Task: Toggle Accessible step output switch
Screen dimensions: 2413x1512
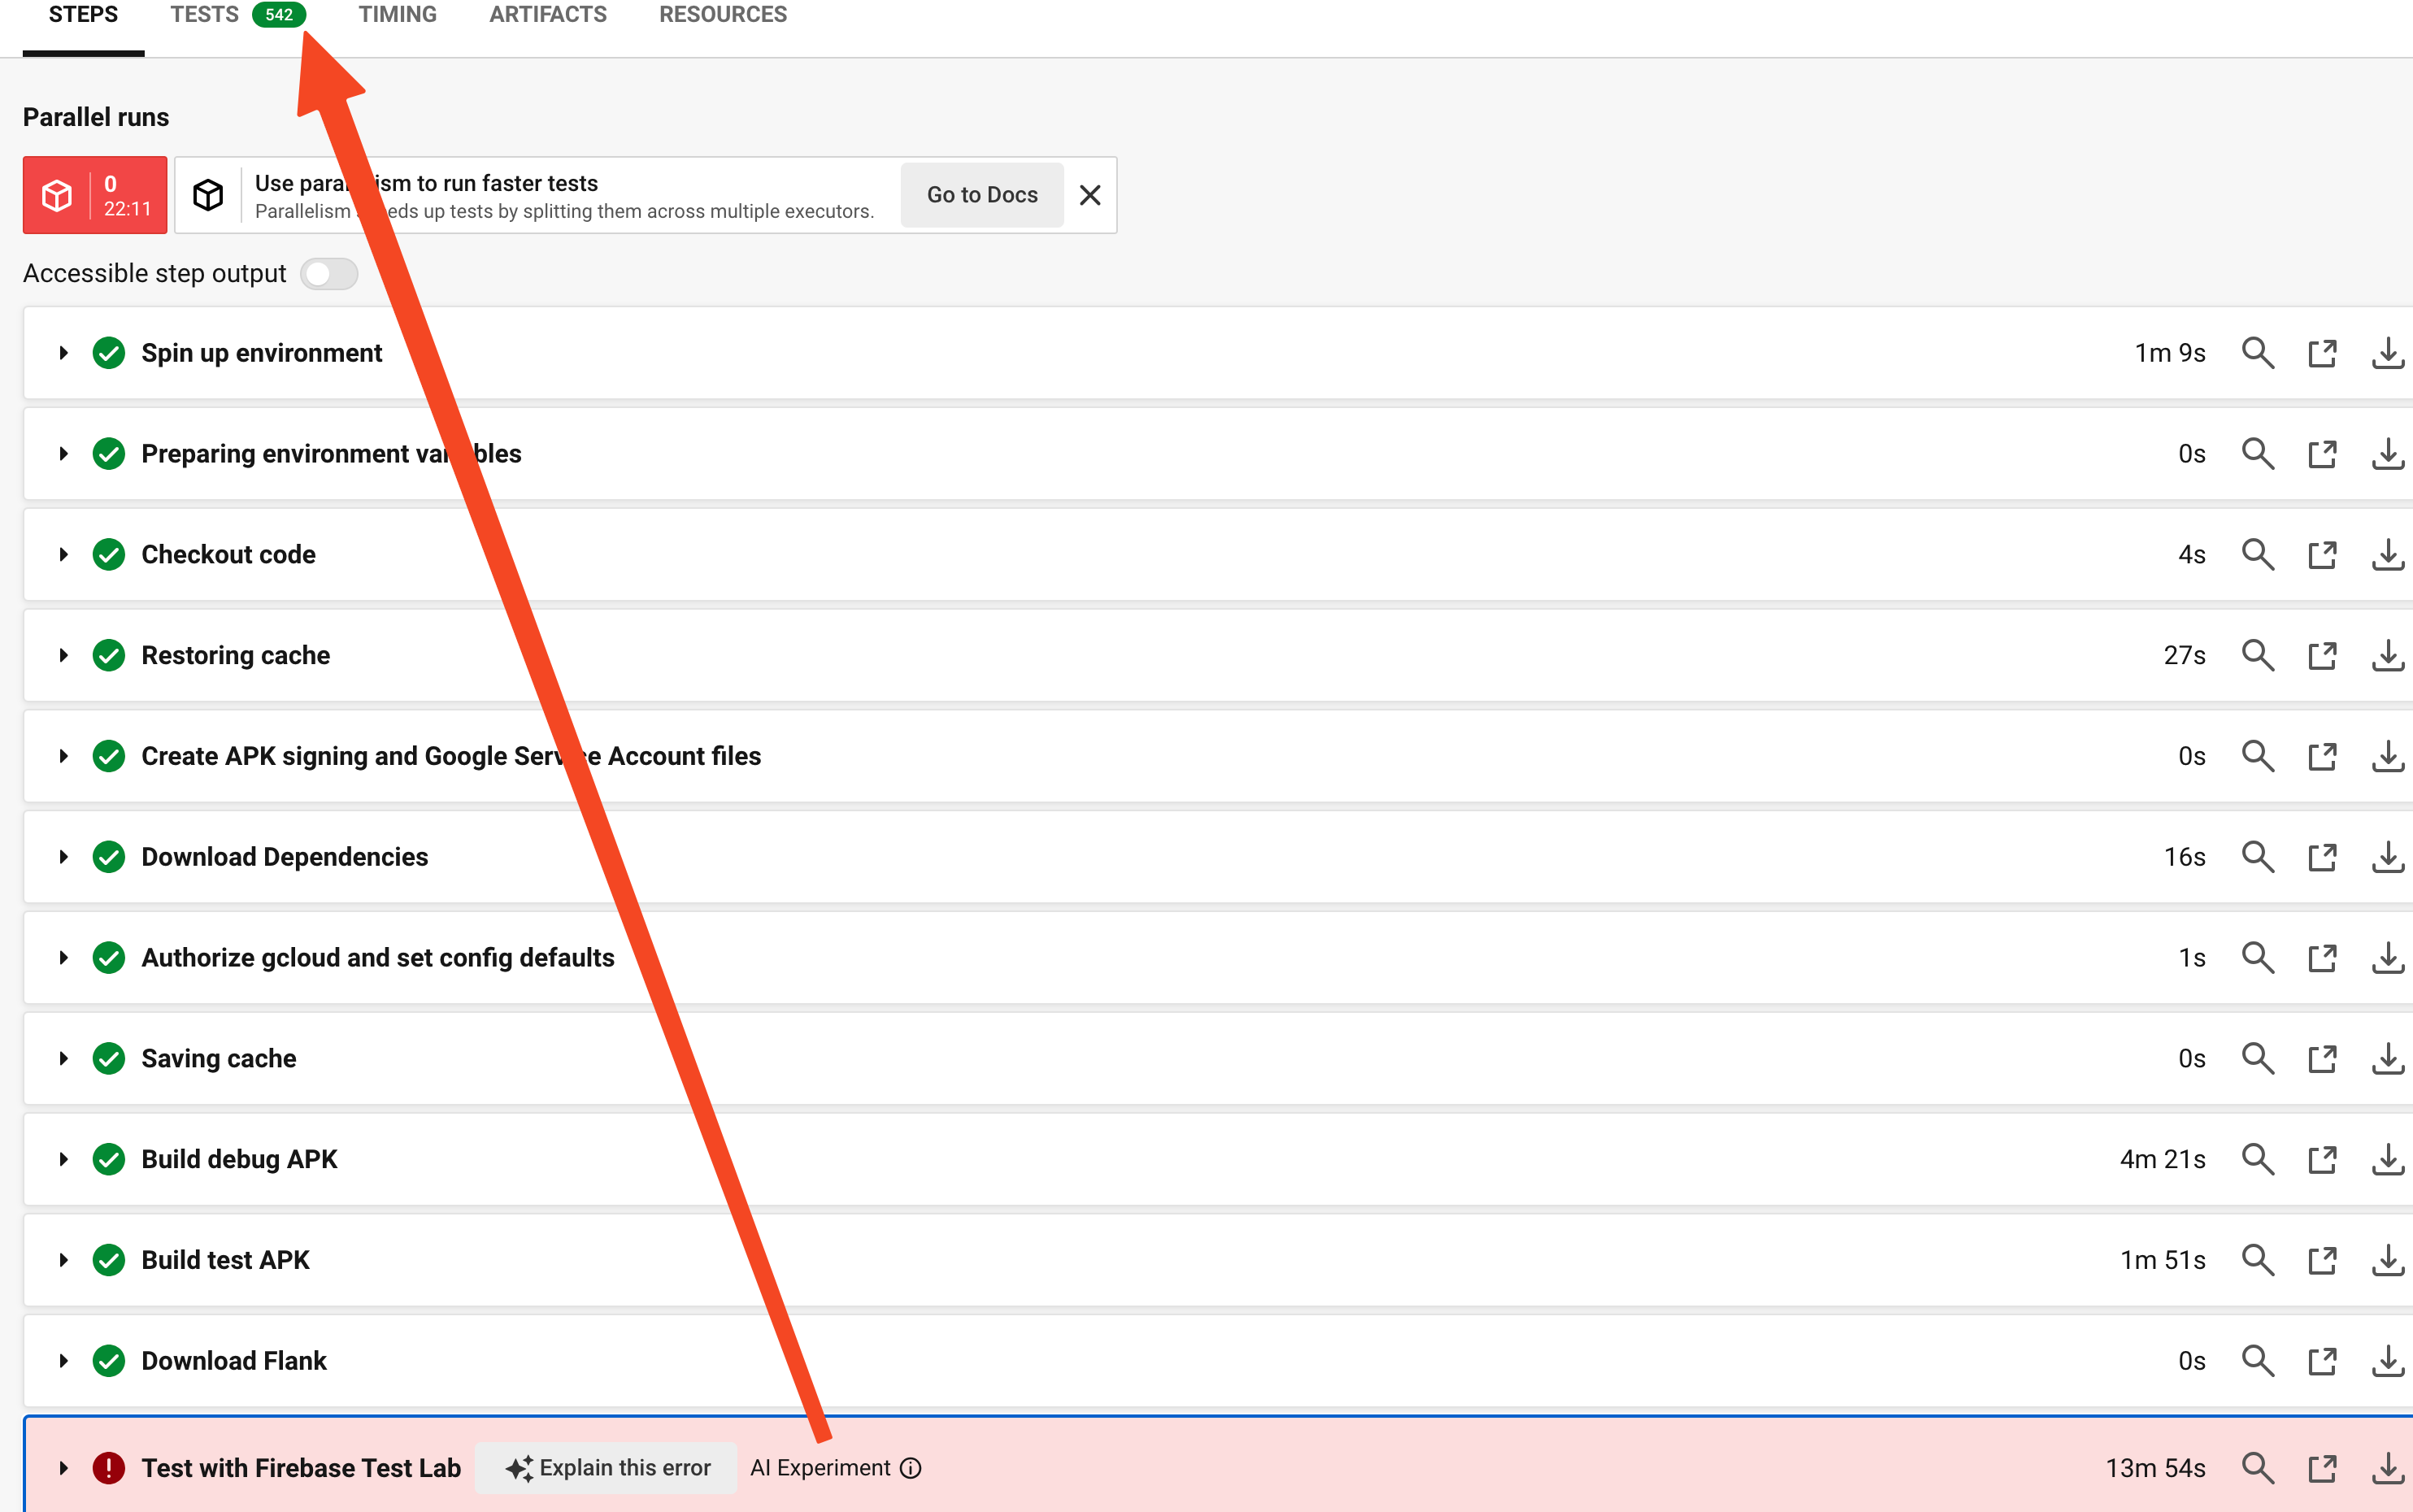Action: tap(329, 274)
